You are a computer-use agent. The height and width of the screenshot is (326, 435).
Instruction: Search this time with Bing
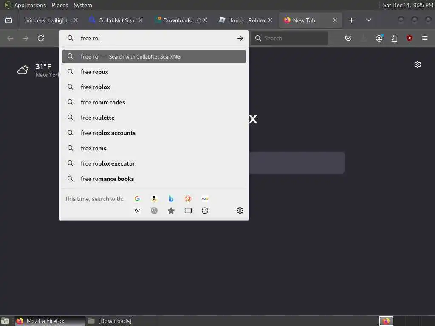[171, 199]
